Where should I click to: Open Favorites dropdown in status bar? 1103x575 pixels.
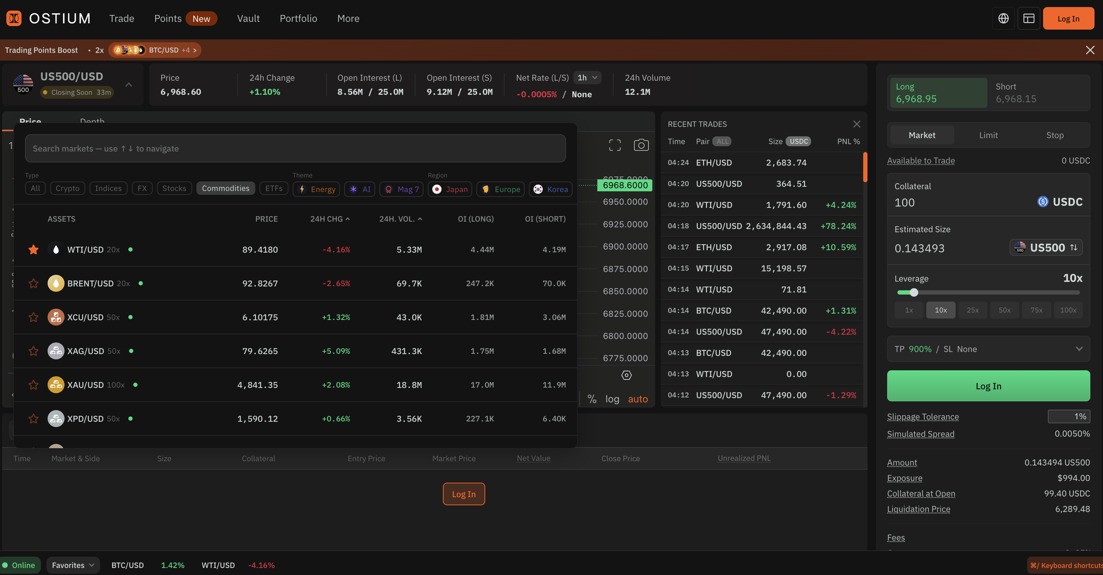tap(73, 565)
